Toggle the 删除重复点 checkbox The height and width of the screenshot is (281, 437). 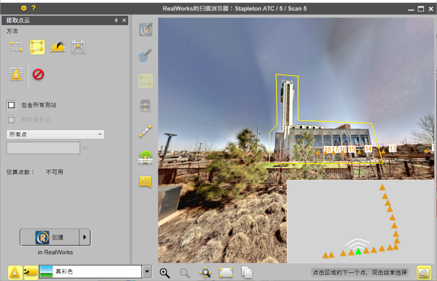[x=11, y=120]
